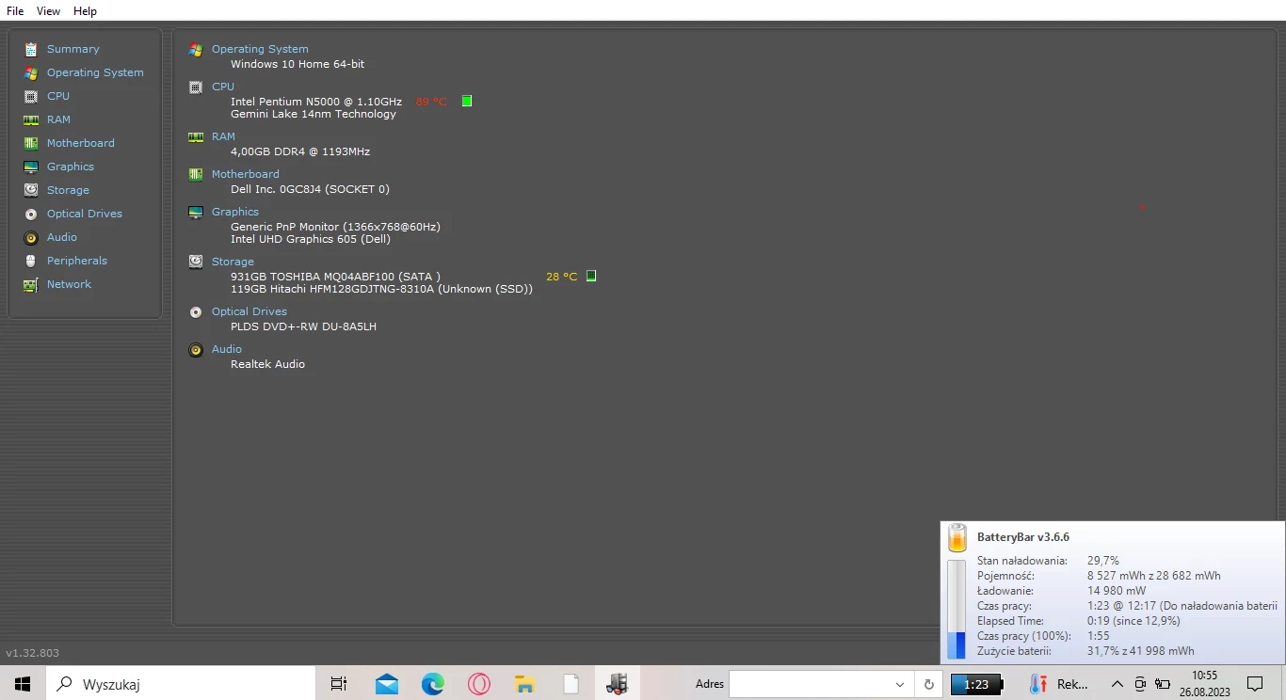
Task: Click the Storage icon in the sidebar
Action: pyautogui.click(x=31, y=190)
